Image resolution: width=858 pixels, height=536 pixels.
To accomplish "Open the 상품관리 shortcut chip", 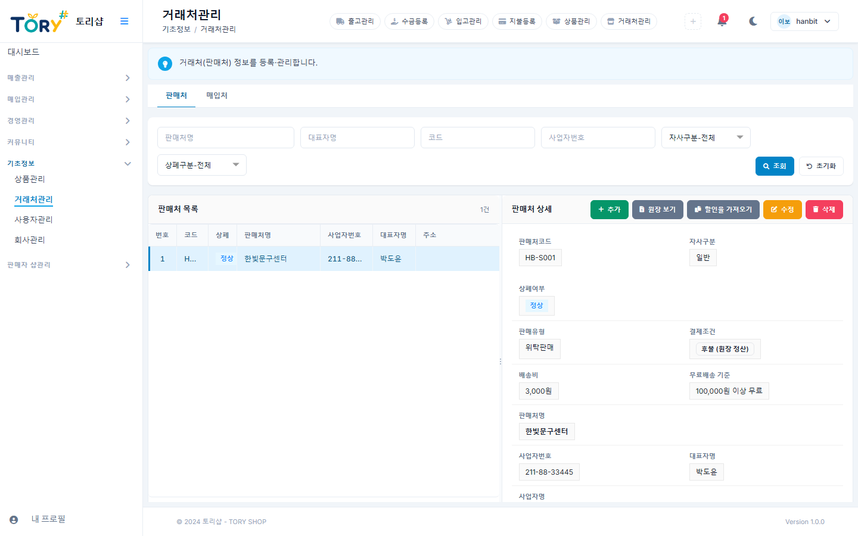I will coord(571,21).
